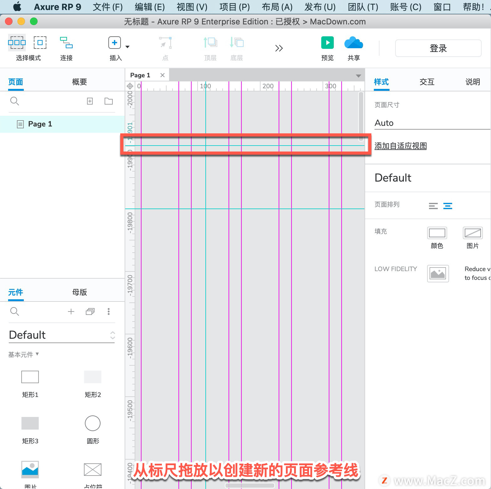The width and height of the screenshot is (491, 489).
Task: Click the Add Page icon
Action: point(90,101)
